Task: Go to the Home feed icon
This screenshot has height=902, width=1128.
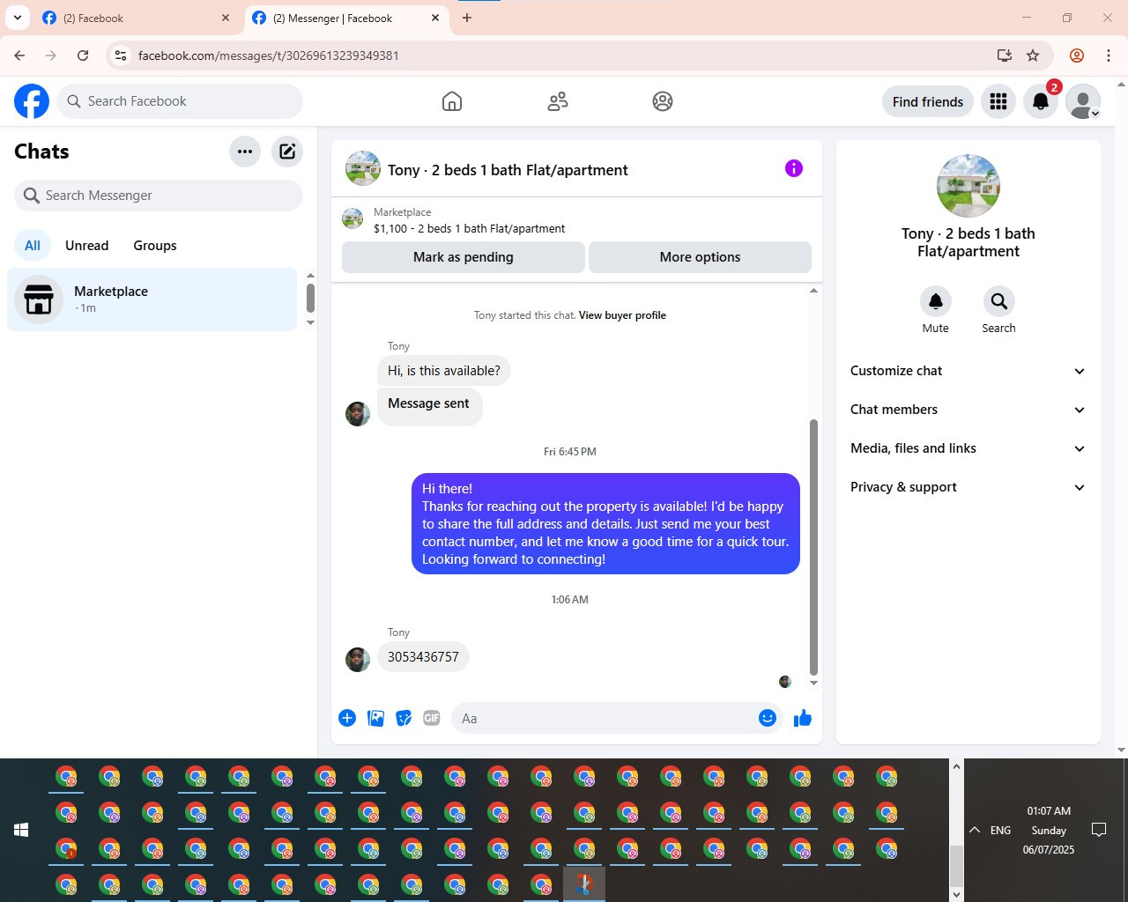Action: [452, 101]
